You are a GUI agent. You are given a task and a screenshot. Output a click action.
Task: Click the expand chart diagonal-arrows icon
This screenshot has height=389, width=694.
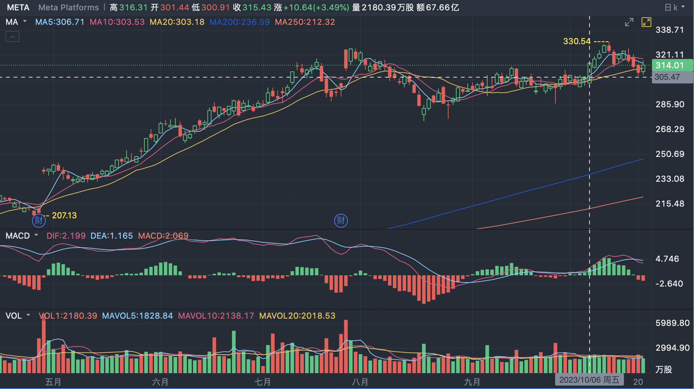(x=629, y=22)
